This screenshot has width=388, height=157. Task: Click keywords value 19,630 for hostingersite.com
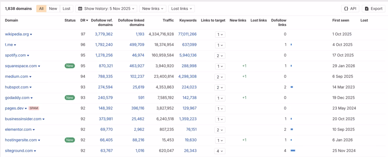[191, 140]
